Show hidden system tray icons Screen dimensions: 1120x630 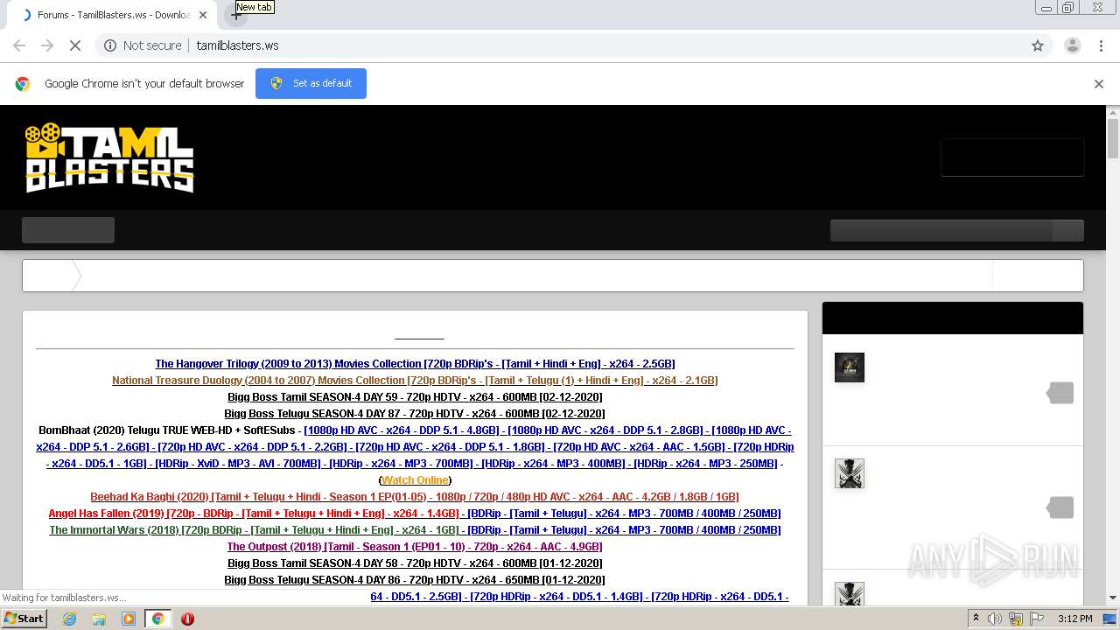coord(976,619)
